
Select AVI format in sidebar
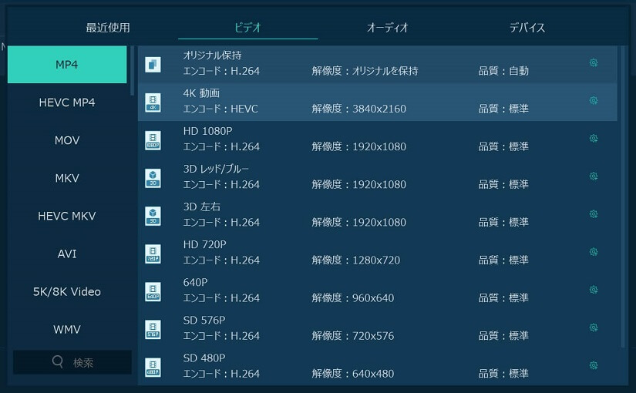[67, 254]
